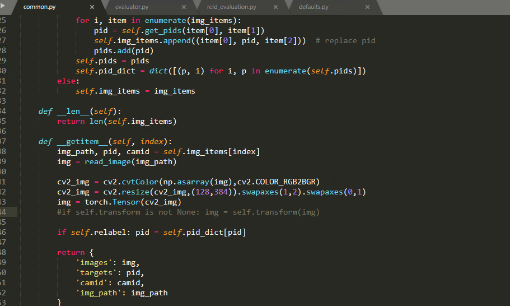
Task: Click the 'return {' statement
Action: (76, 253)
